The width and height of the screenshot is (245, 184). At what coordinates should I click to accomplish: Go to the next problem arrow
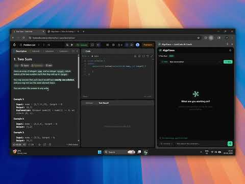click(43, 45)
